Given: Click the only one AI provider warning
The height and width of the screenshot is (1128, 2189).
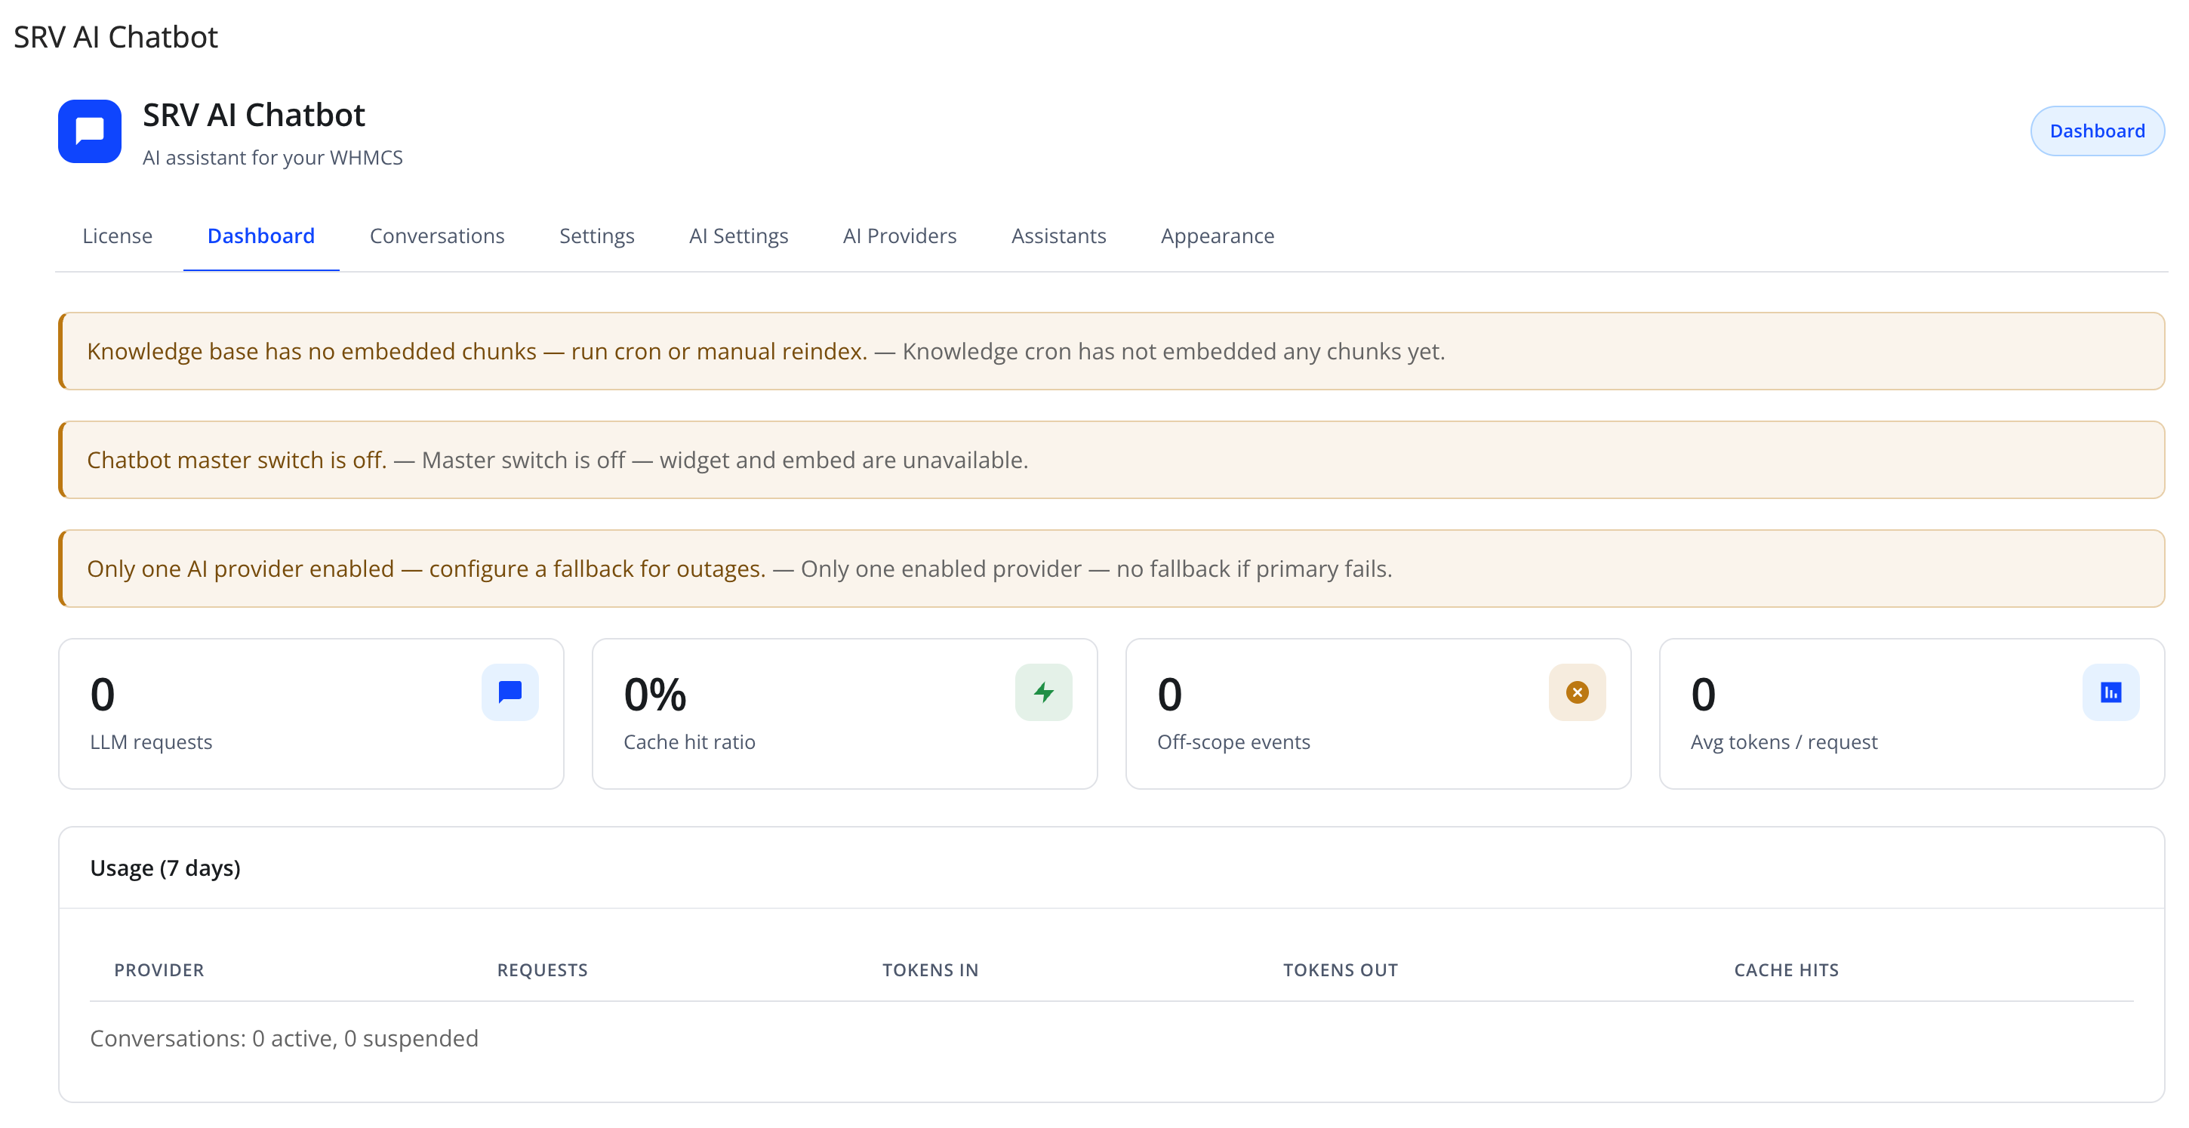Looking at the screenshot, I should [1110, 569].
